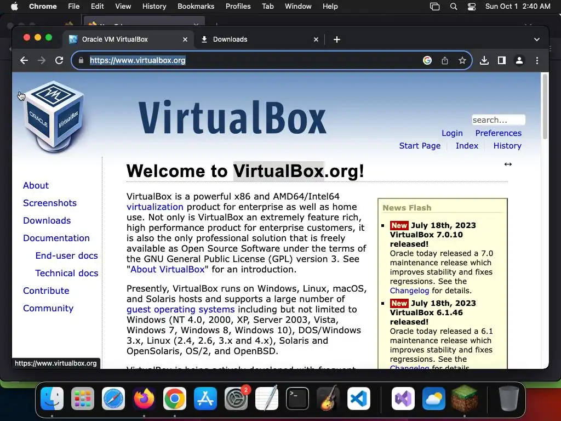
Task: Open the Apple menu
Action: (15, 6)
